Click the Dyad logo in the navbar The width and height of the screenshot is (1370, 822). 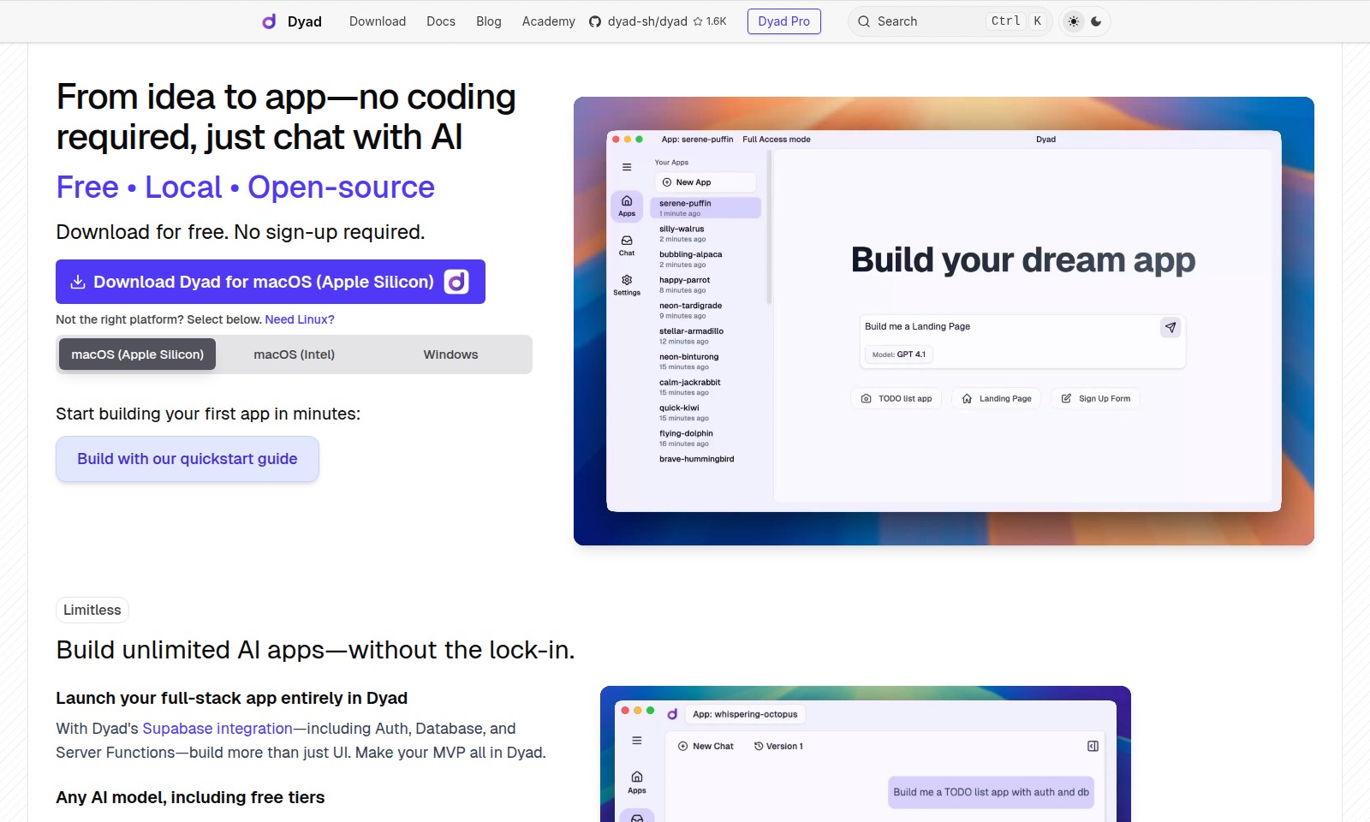292,21
